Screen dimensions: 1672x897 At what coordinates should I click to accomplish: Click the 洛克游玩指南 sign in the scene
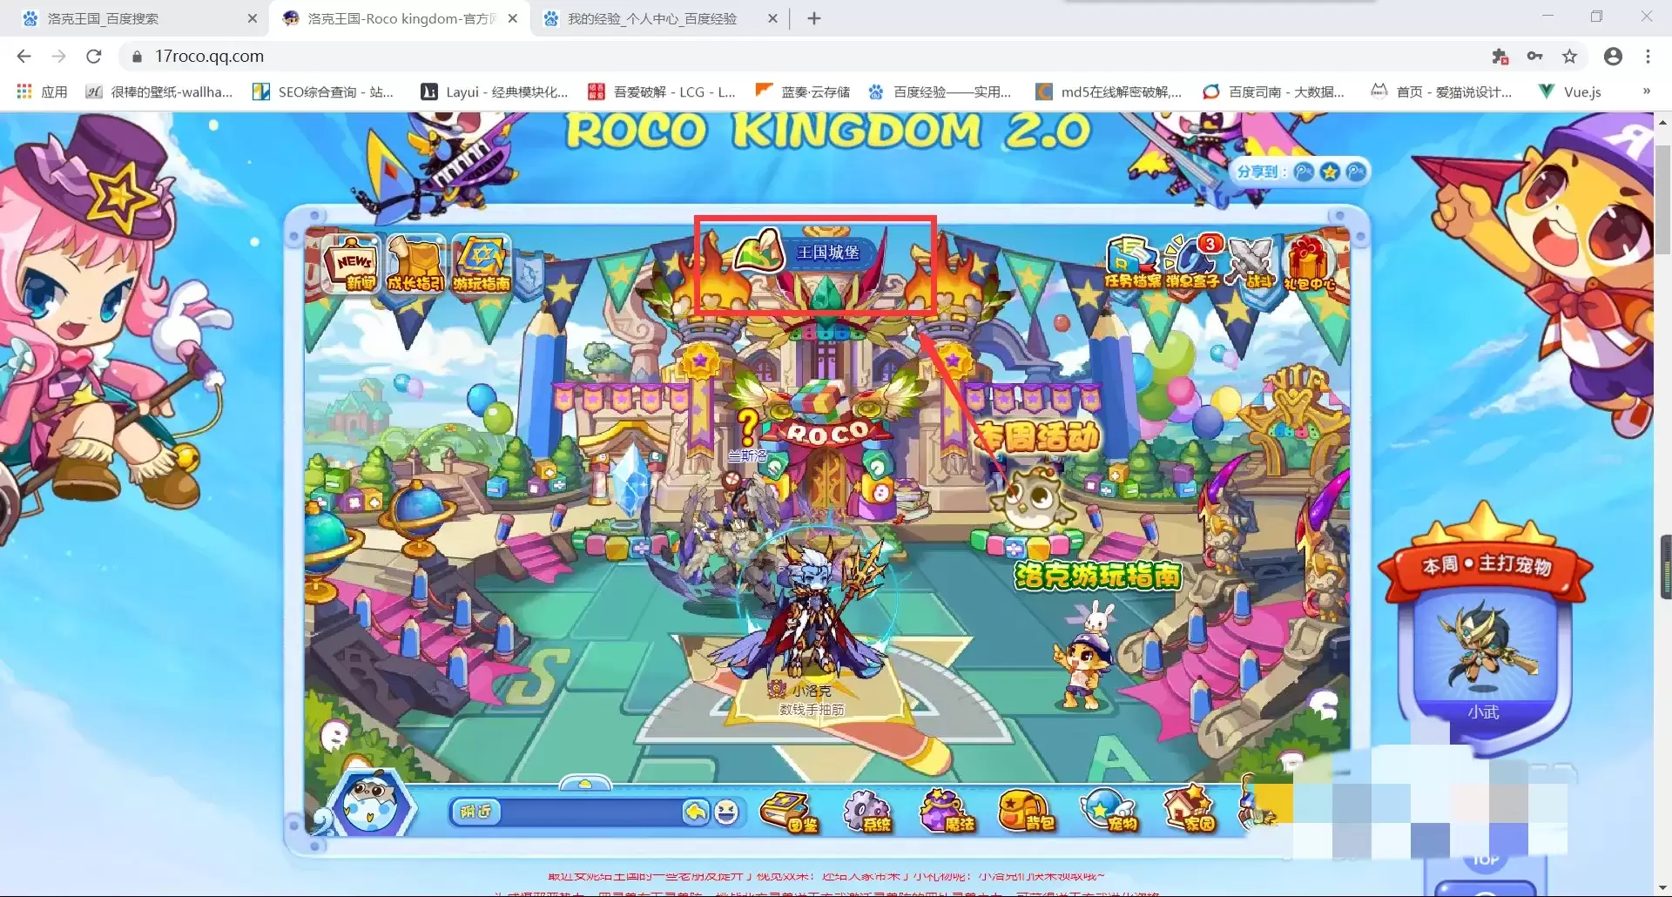click(x=1099, y=576)
